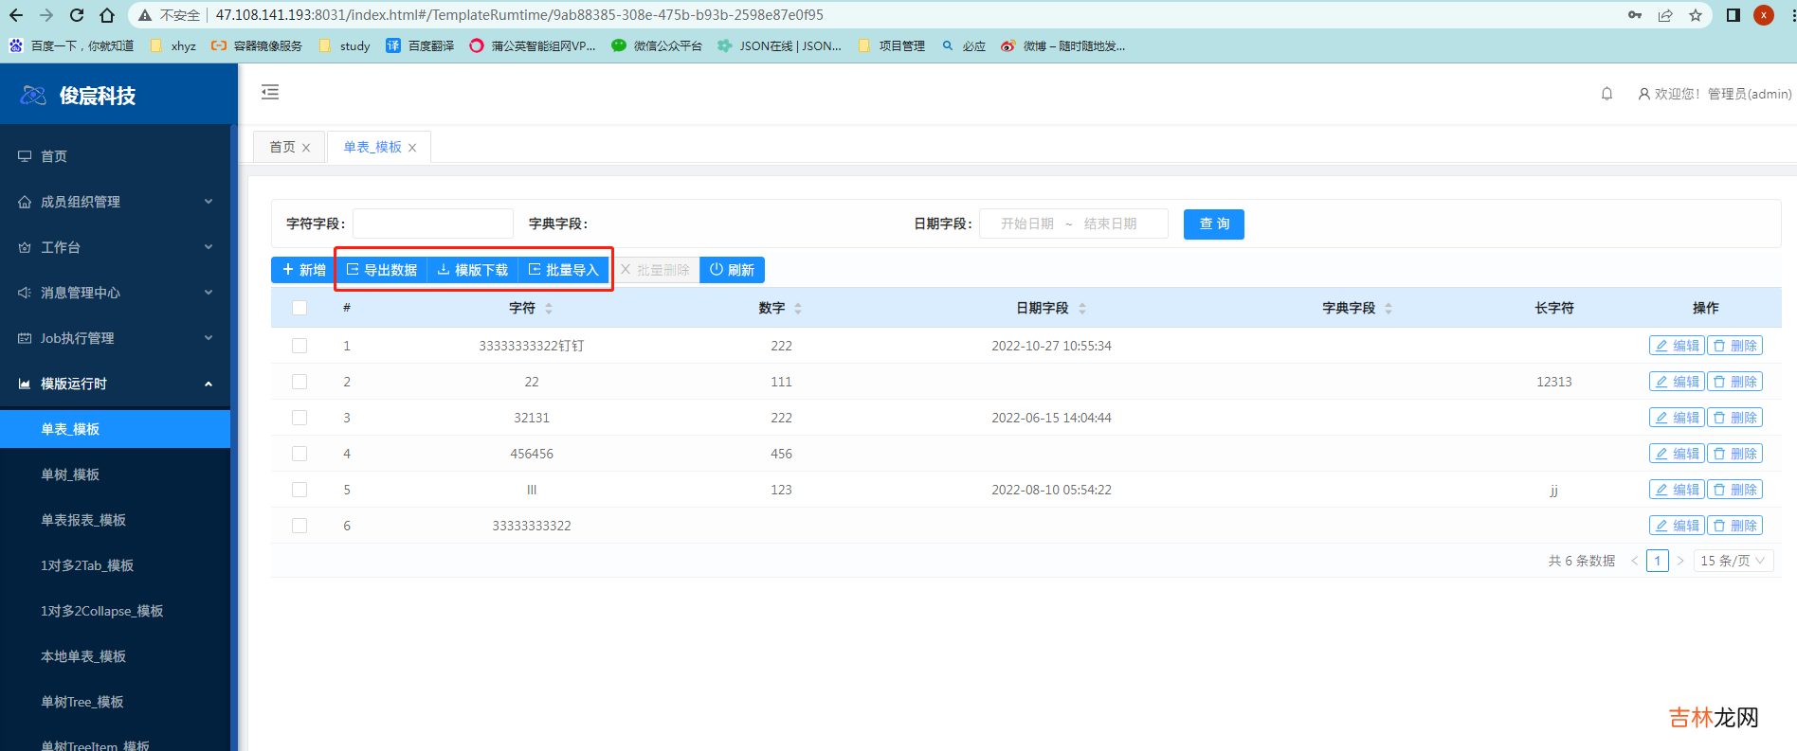Click the 批量导入 batch import button
1797x751 pixels.
564,270
